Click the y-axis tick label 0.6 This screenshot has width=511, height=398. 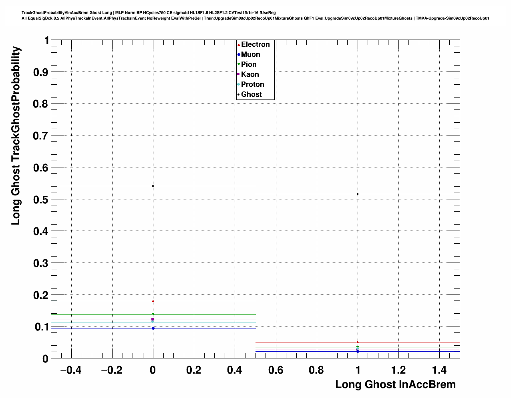click(x=40, y=167)
